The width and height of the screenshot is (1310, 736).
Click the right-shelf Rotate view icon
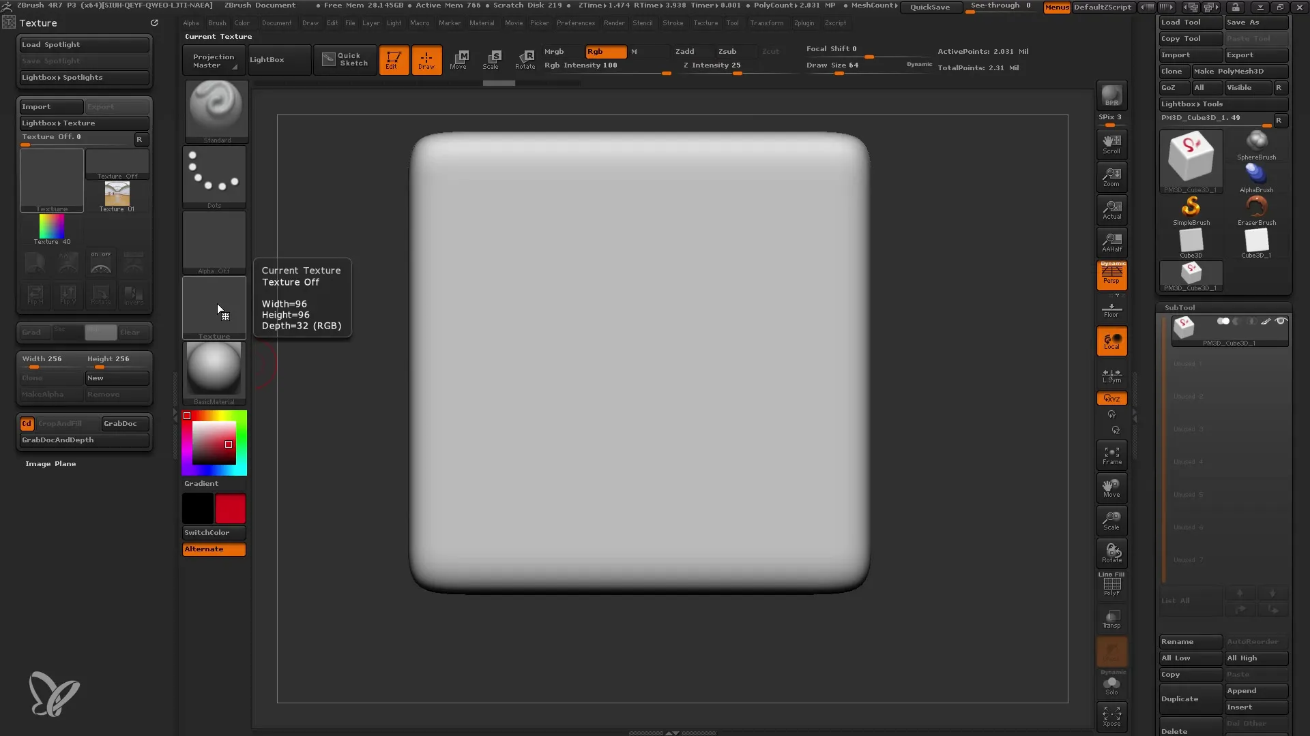1111,553
